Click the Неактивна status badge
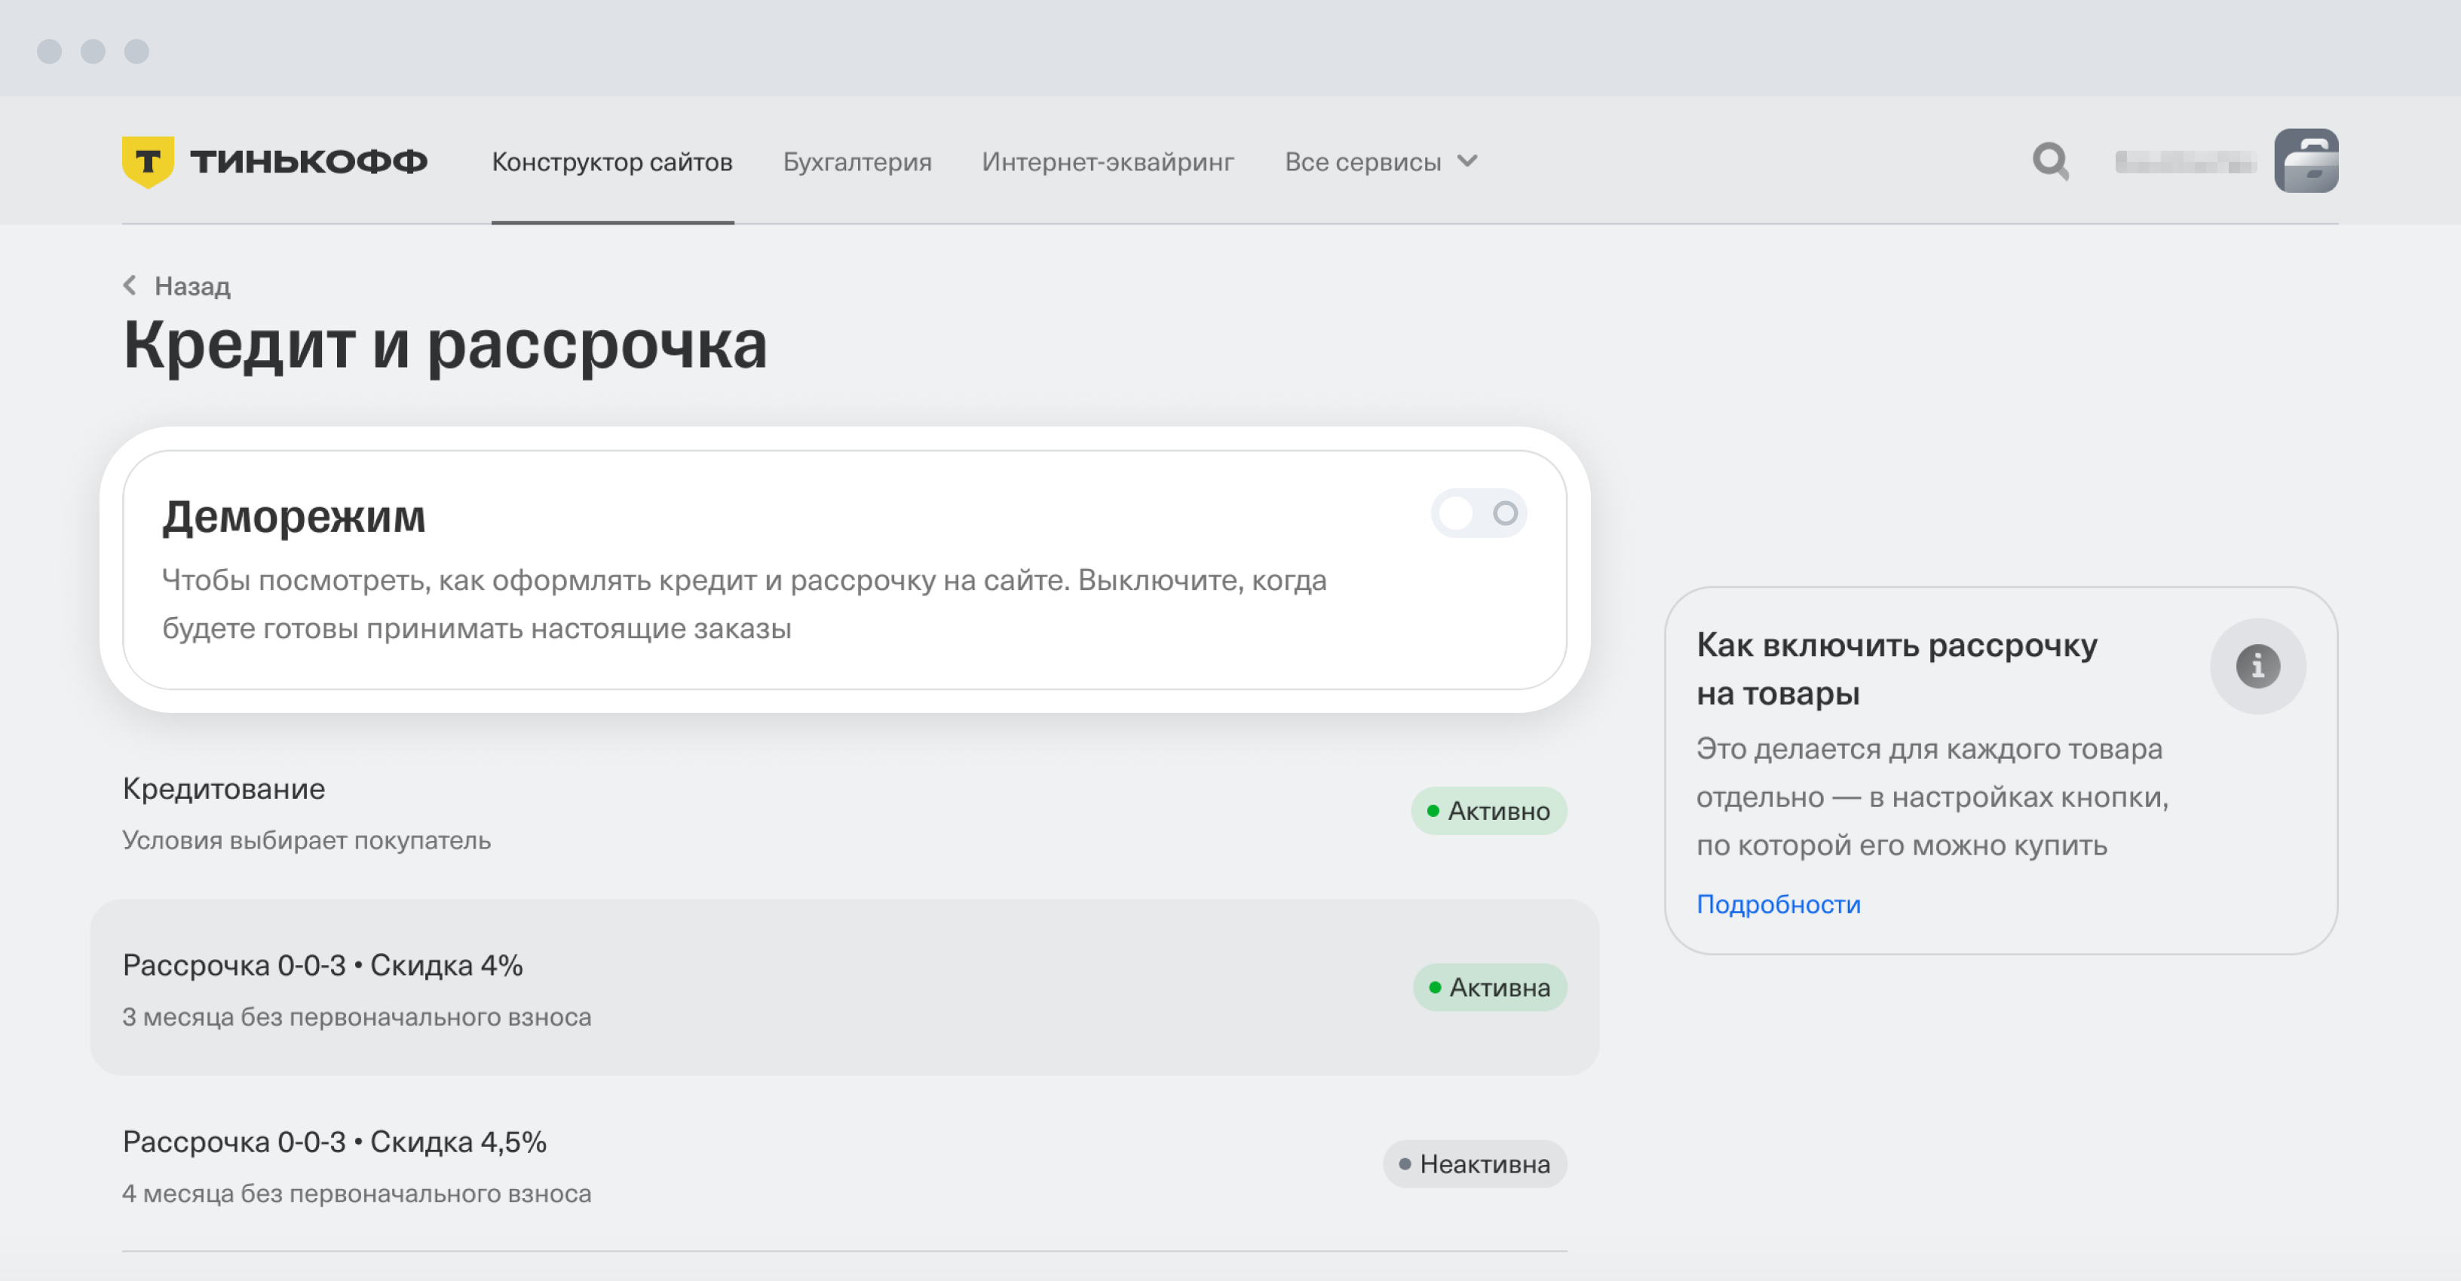Image resolution: width=2461 pixels, height=1281 pixels. (x=1474, y=1163)
